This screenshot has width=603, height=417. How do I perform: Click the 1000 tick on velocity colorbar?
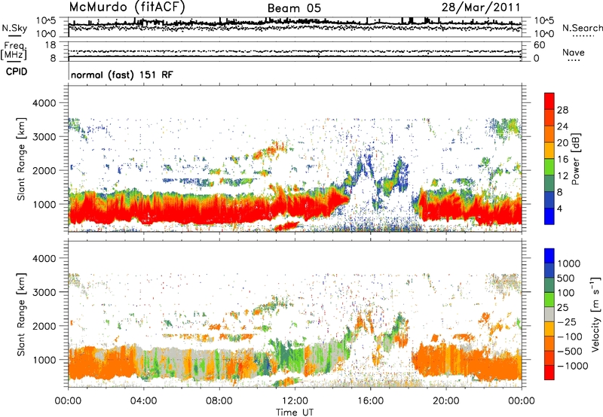tap(569, 263)
